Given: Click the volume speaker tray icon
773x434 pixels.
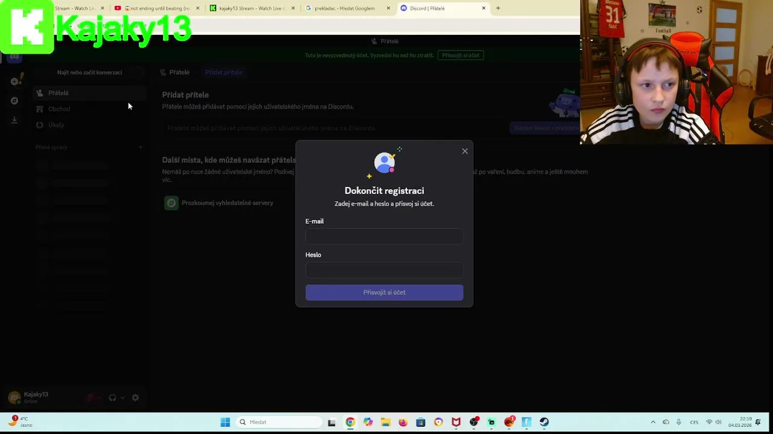Looking at the screenshot, I should (719, 422).
